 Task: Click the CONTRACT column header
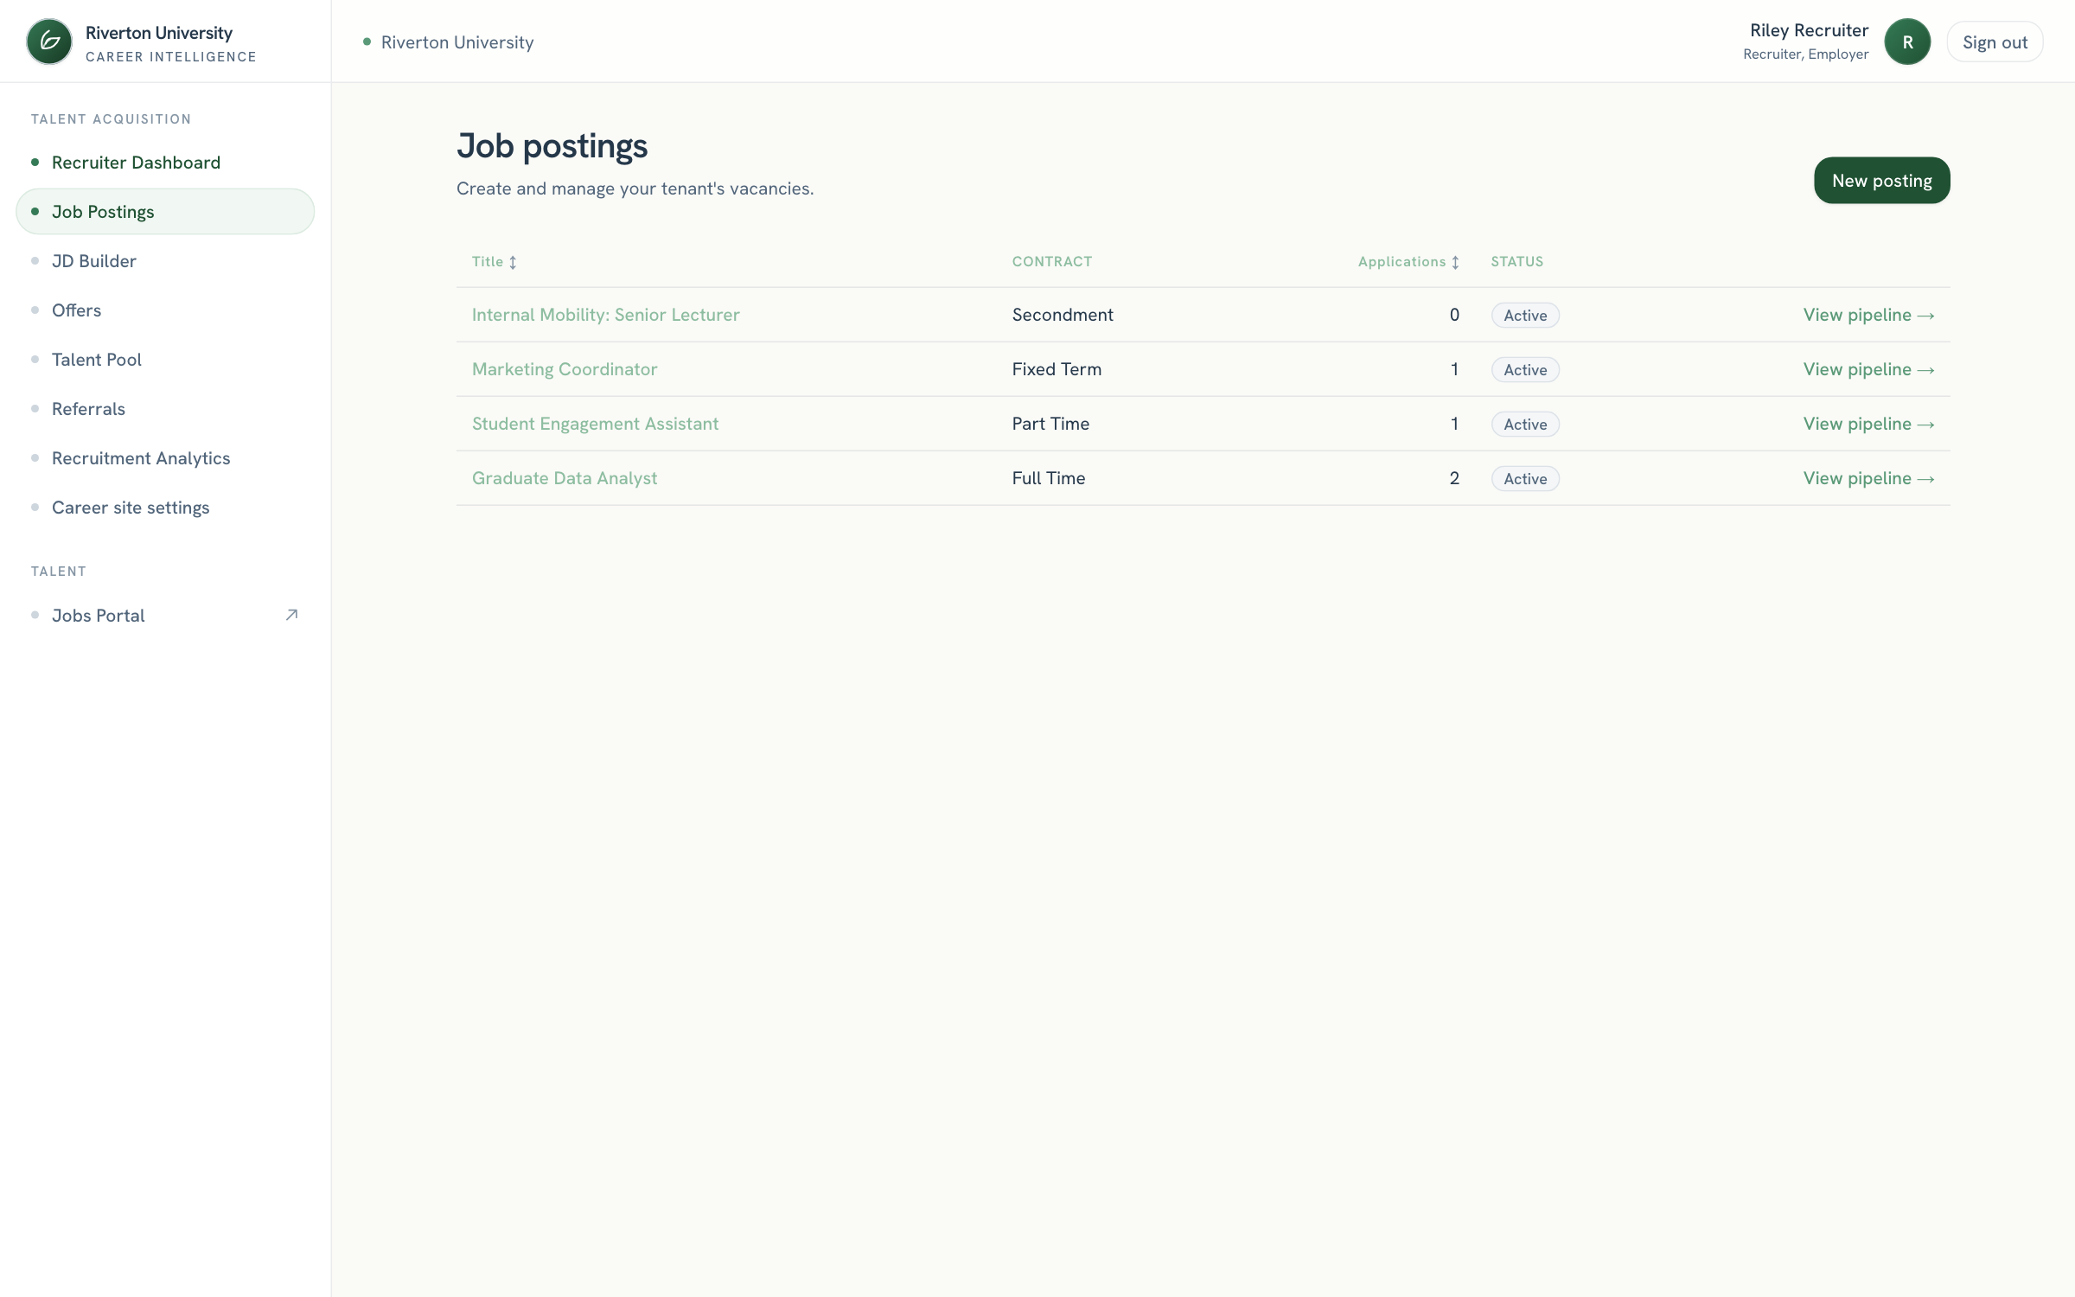tap(1052, 262)
